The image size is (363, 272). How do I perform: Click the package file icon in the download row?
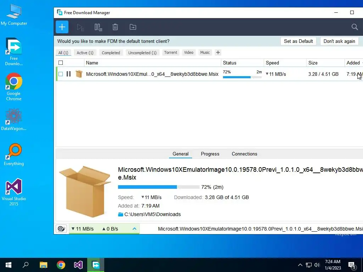(79, 74)
